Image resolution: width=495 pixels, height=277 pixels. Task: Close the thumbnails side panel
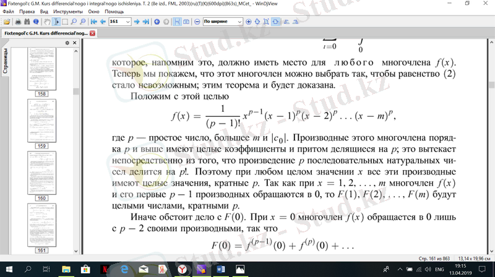[x=74, y=43]
